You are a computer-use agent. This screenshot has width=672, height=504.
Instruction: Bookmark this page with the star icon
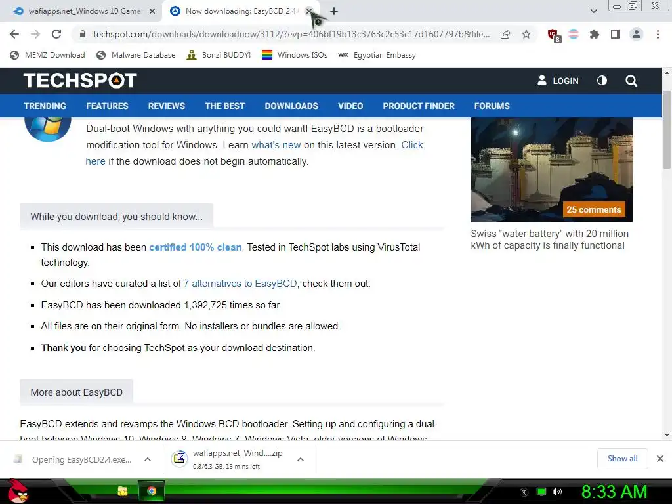coord(526,34)
